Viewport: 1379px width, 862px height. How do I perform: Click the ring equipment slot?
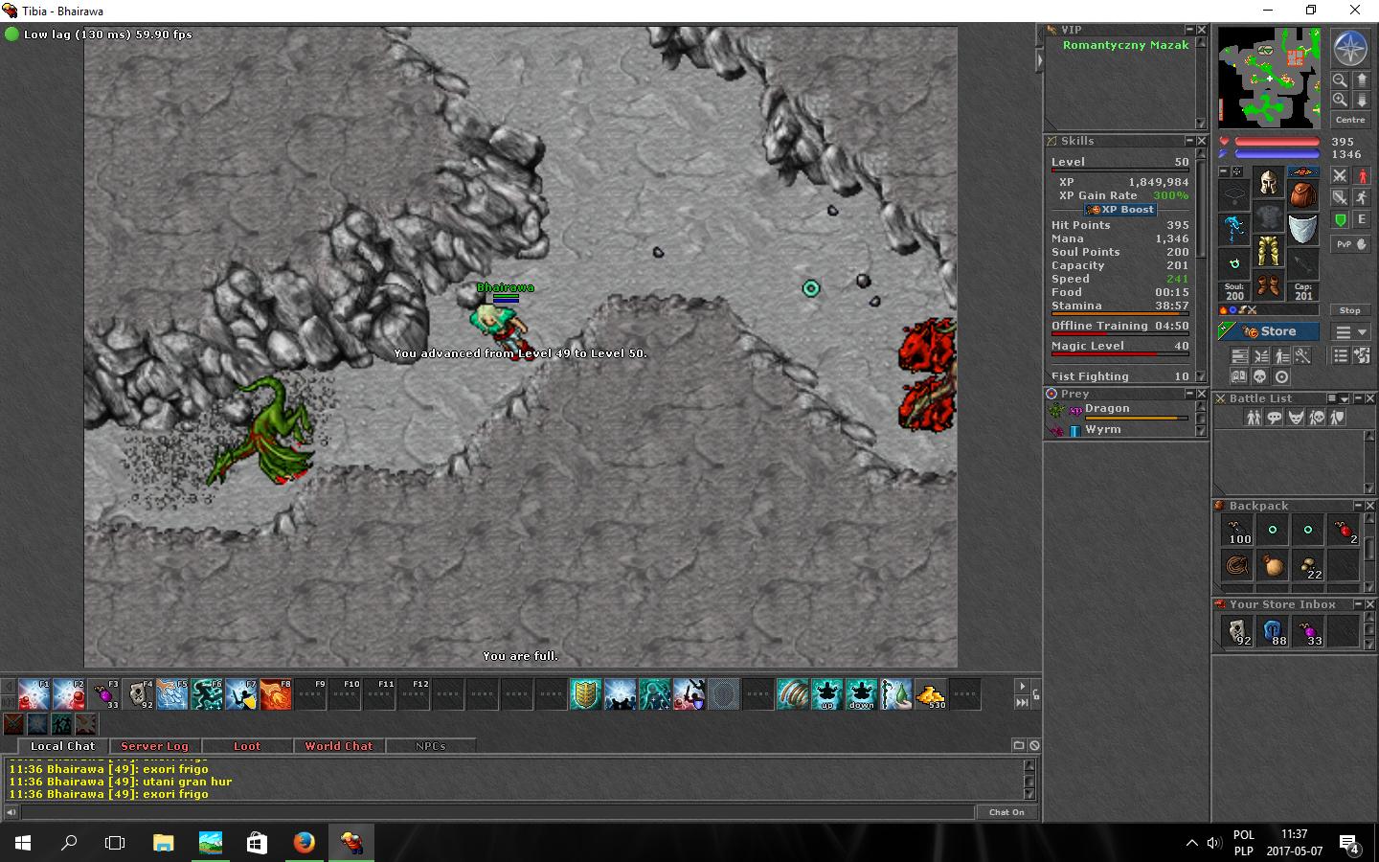tap(1234, 263)
